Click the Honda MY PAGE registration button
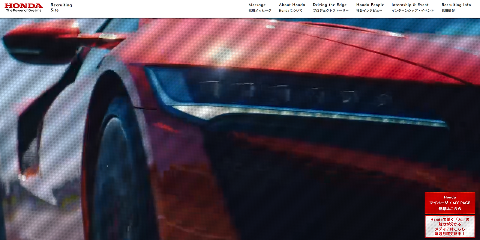This screenshot has width=480, height=240. (450, 203)
